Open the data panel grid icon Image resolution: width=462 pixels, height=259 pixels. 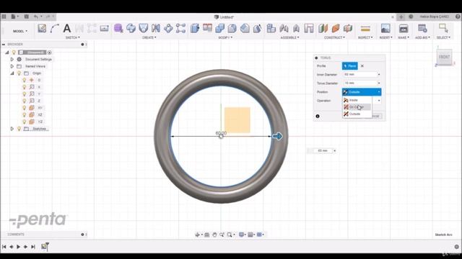point(4,17)
